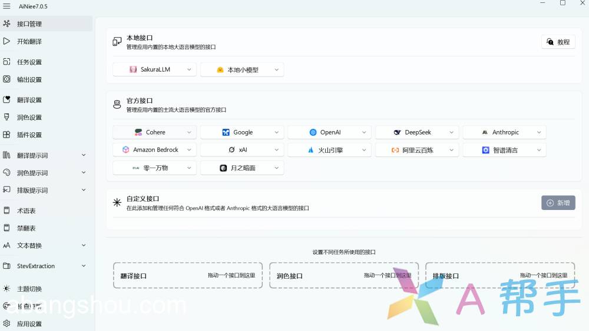
Task: Click the OpenAI logo icon
Action: (313, 132)
